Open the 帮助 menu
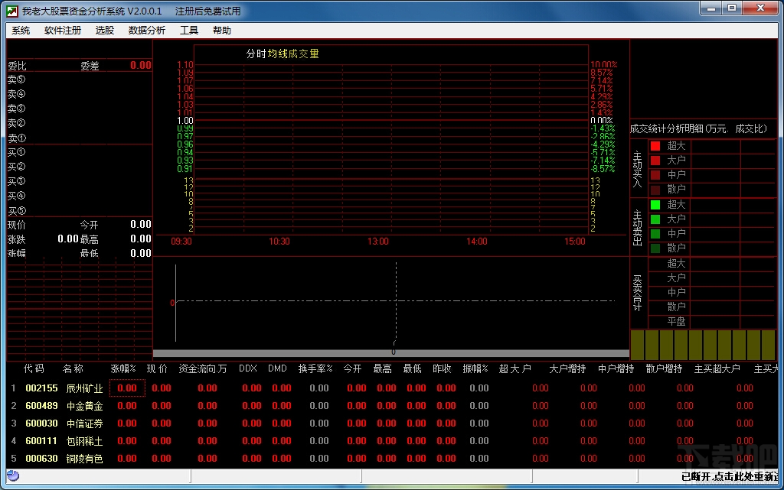Viewport: 784px width, 490px height. tap(221, 31)
